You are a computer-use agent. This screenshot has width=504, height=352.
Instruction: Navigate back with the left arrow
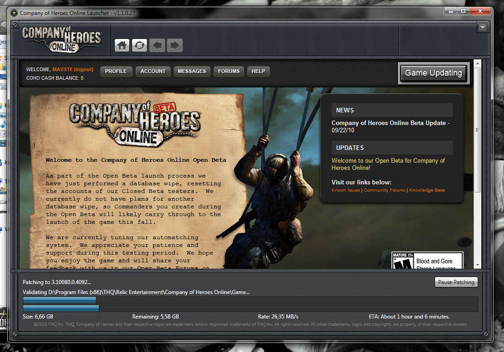coord(157,45)
